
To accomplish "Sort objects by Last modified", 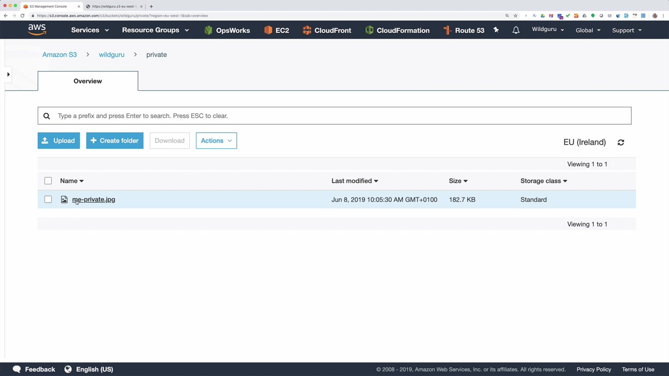I will (x=354, y=181).
